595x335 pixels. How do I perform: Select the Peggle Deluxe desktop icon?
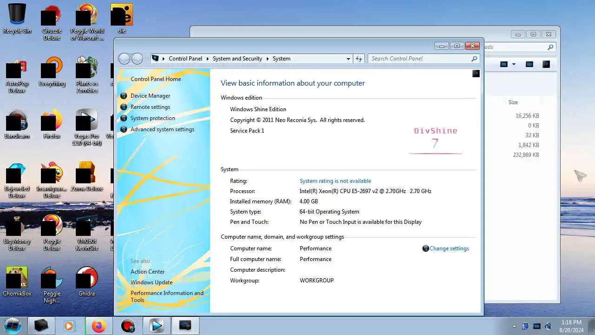tap(52, 233)
